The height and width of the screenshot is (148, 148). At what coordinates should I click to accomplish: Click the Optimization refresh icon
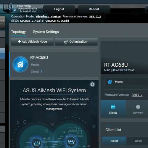tap(66, 42)
